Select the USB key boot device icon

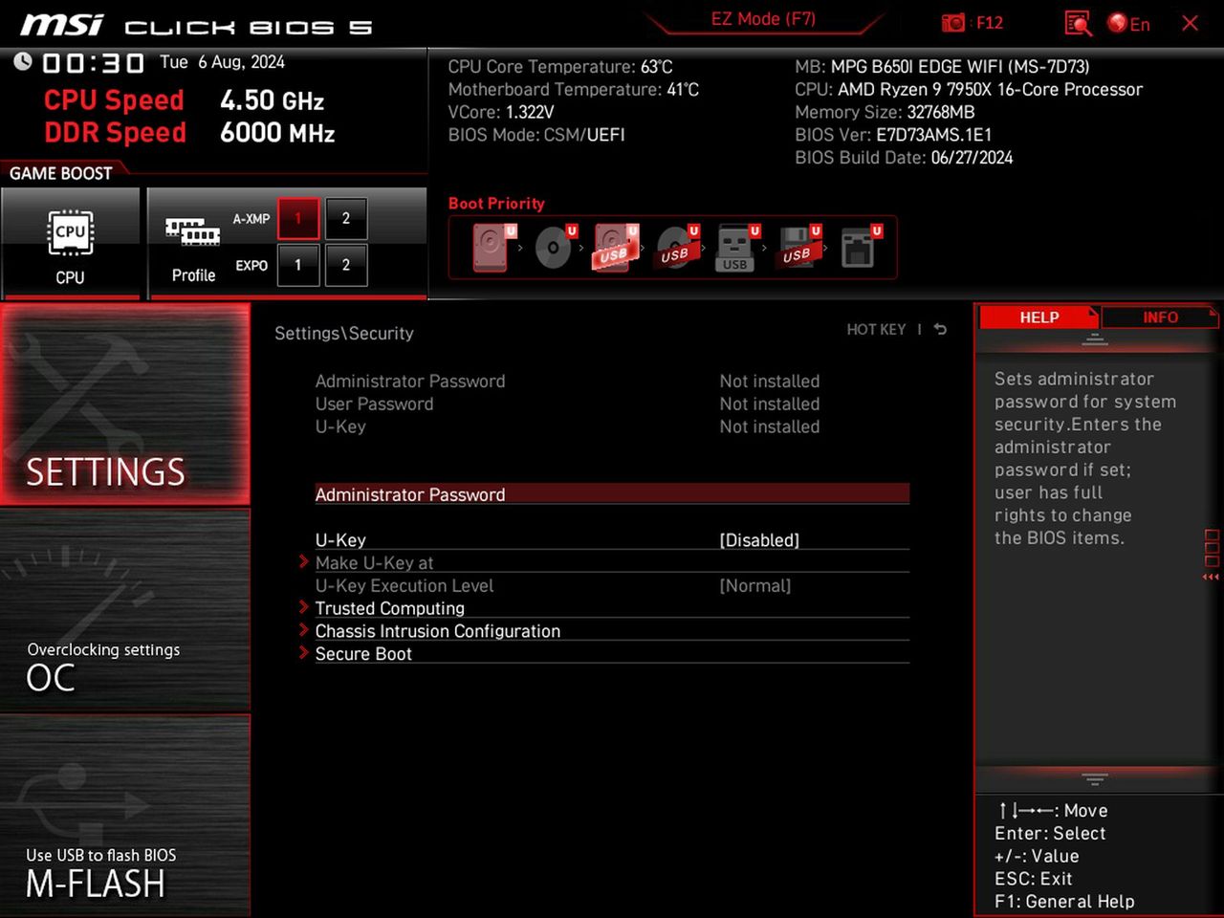click(736, 248)
